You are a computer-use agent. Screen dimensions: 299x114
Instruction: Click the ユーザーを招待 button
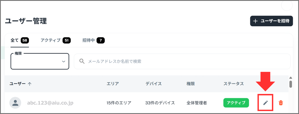click(271, 21)
